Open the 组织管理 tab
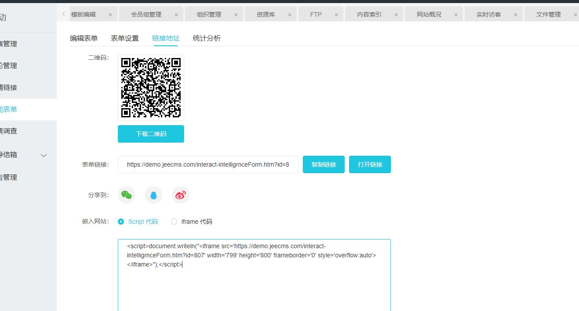 pos(209,14)
